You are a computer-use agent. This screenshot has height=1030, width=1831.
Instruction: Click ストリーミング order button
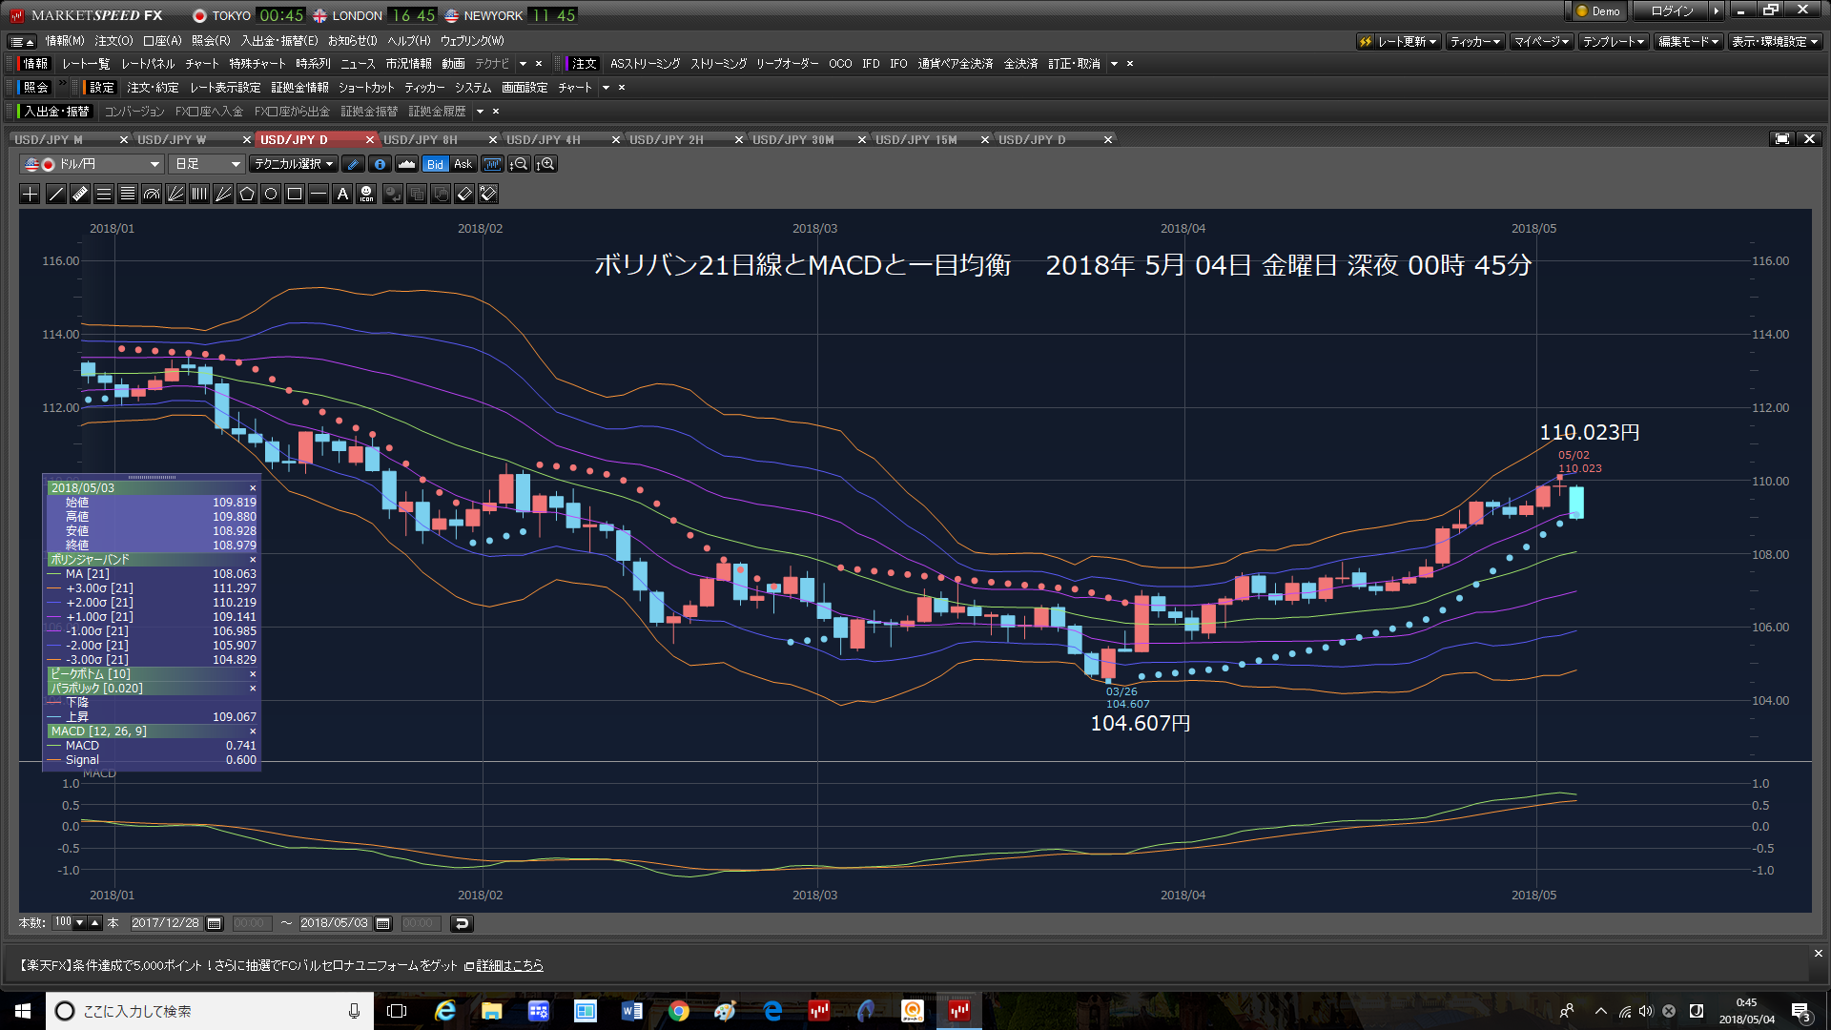point(718,64)
